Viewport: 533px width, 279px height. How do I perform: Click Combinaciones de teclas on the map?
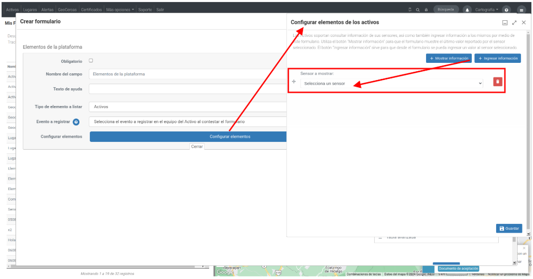364,274
